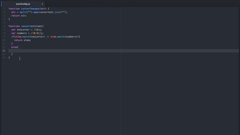Select the practiceAlgs.js tab

(23, 4)
